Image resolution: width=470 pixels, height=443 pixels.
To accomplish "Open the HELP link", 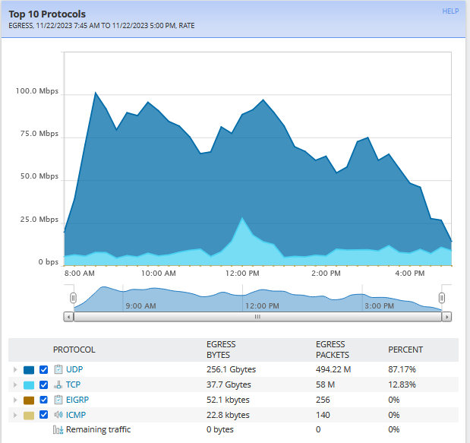I will 450,11.
